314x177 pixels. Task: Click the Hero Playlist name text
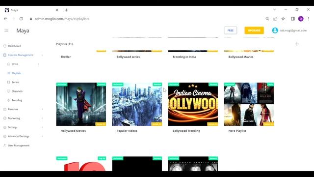click(x=237, y=131)
